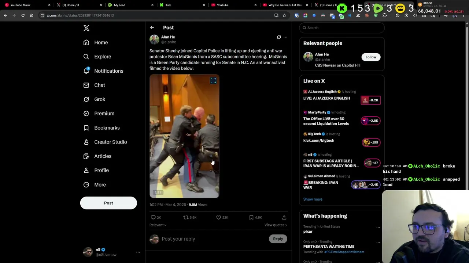
Task: Open Premium in the sidebar
Action: click(x=99, y=113)
